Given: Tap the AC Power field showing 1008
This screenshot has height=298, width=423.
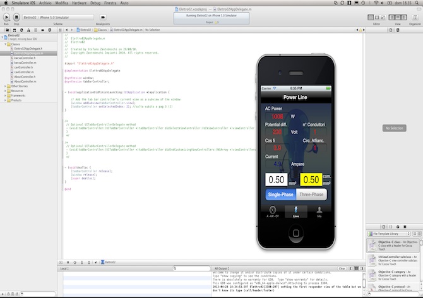Looking at the screenshot, I should 277,117.
